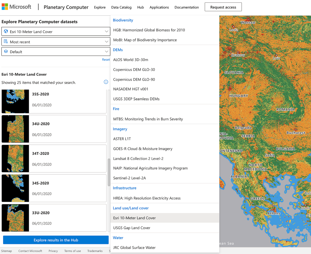
Task: Click Athens label on the map
Action: tap(274, 213)
